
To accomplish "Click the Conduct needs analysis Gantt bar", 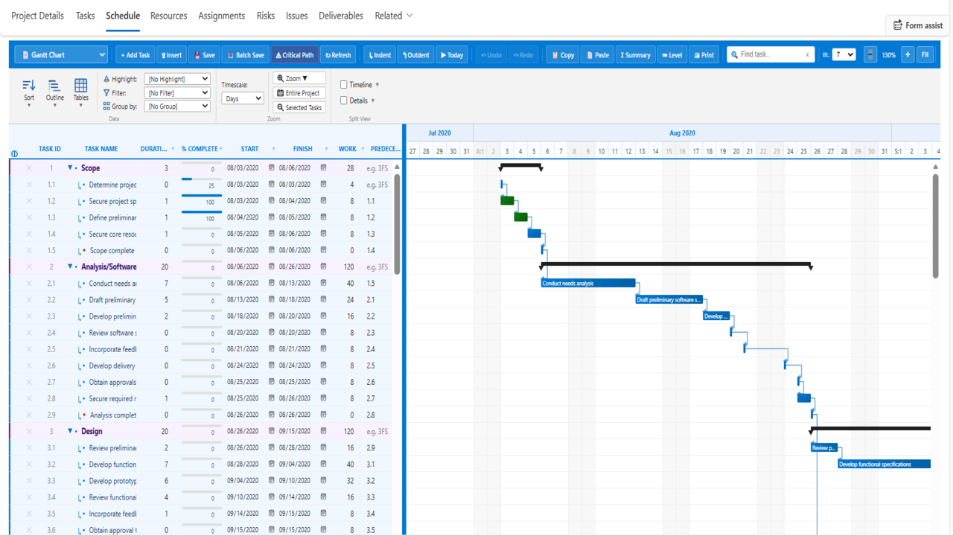I will pyautogui.click(x=588, y=283).
